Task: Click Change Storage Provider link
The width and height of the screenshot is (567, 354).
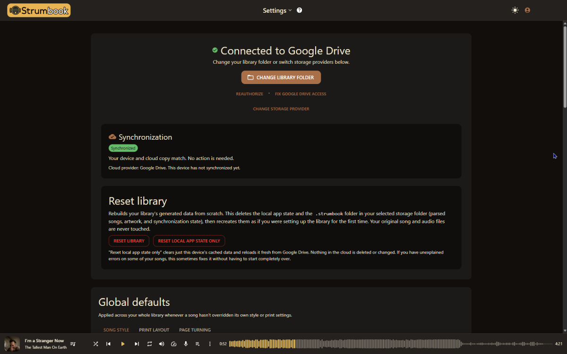Action: pos(281,109)
